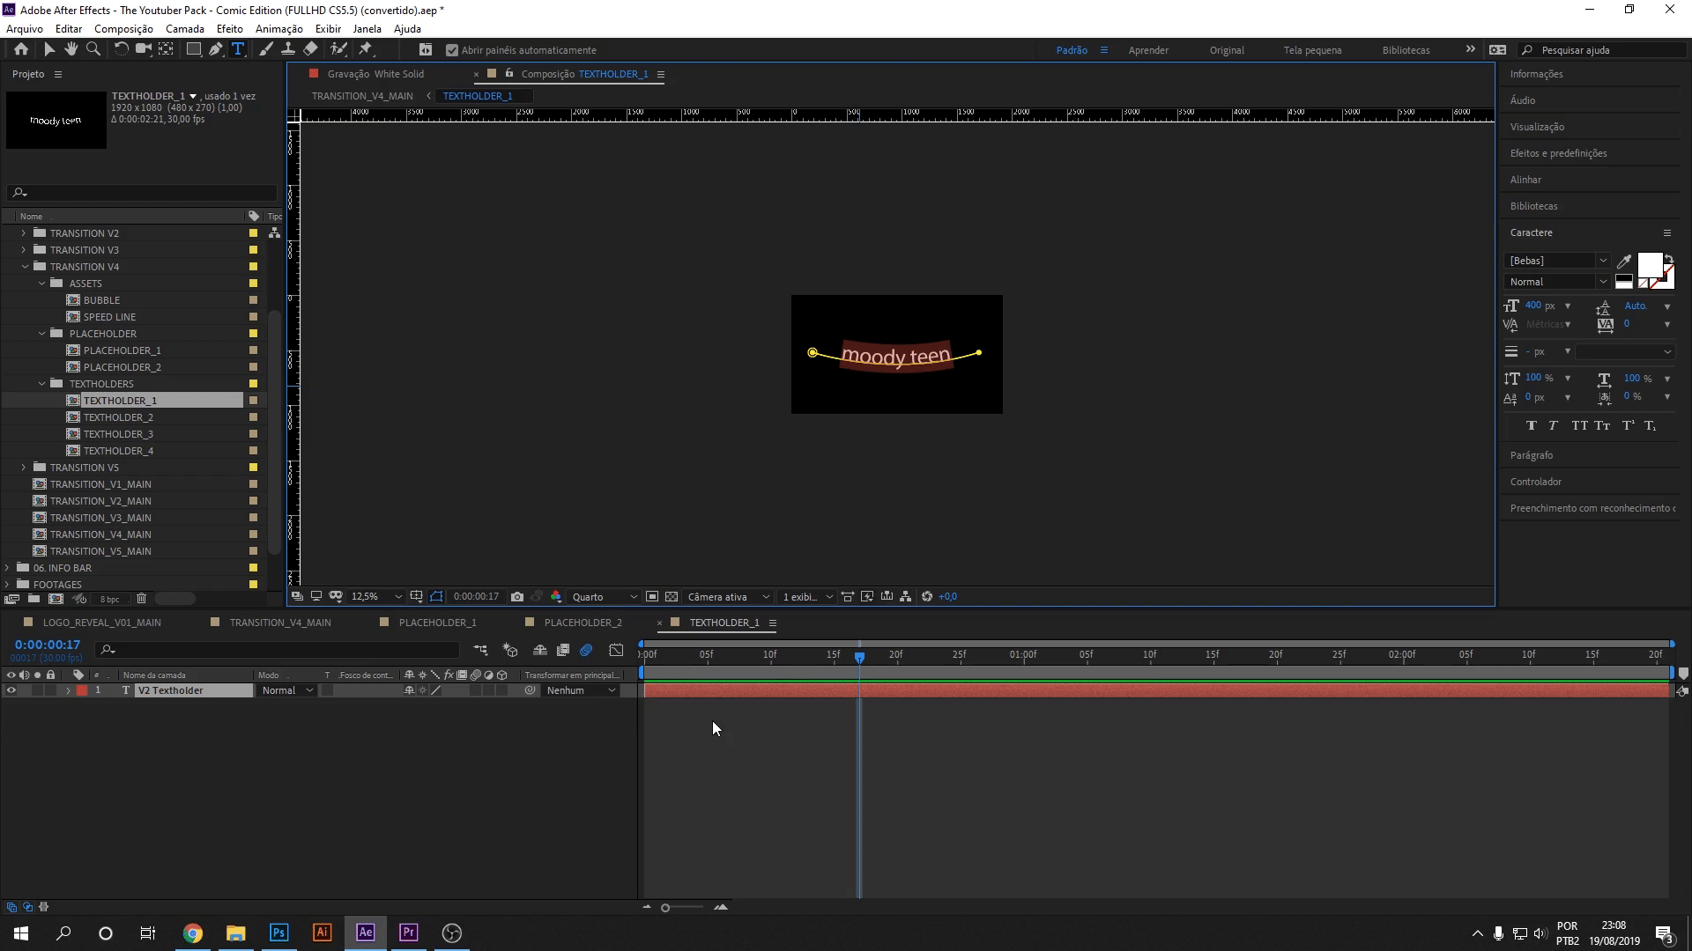Open the Animação menu
This screenshot has width=1692, height=951.
278,29
